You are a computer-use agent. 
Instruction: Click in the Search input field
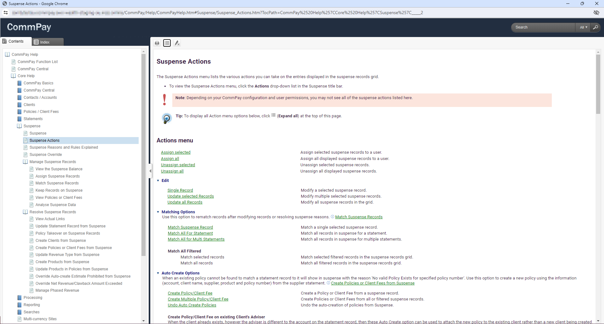[x=543, y=27]
